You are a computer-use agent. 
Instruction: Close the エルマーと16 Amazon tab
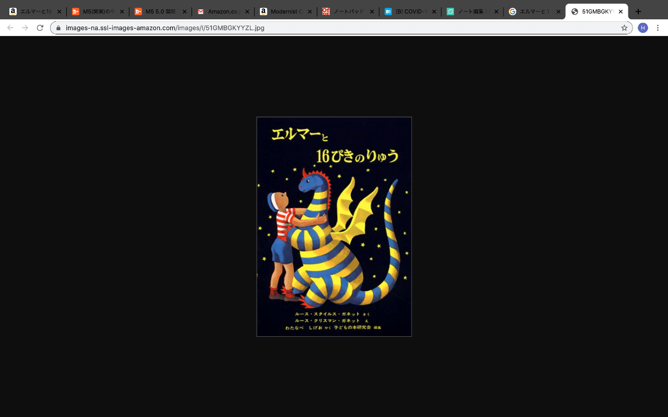click(59, 11)
